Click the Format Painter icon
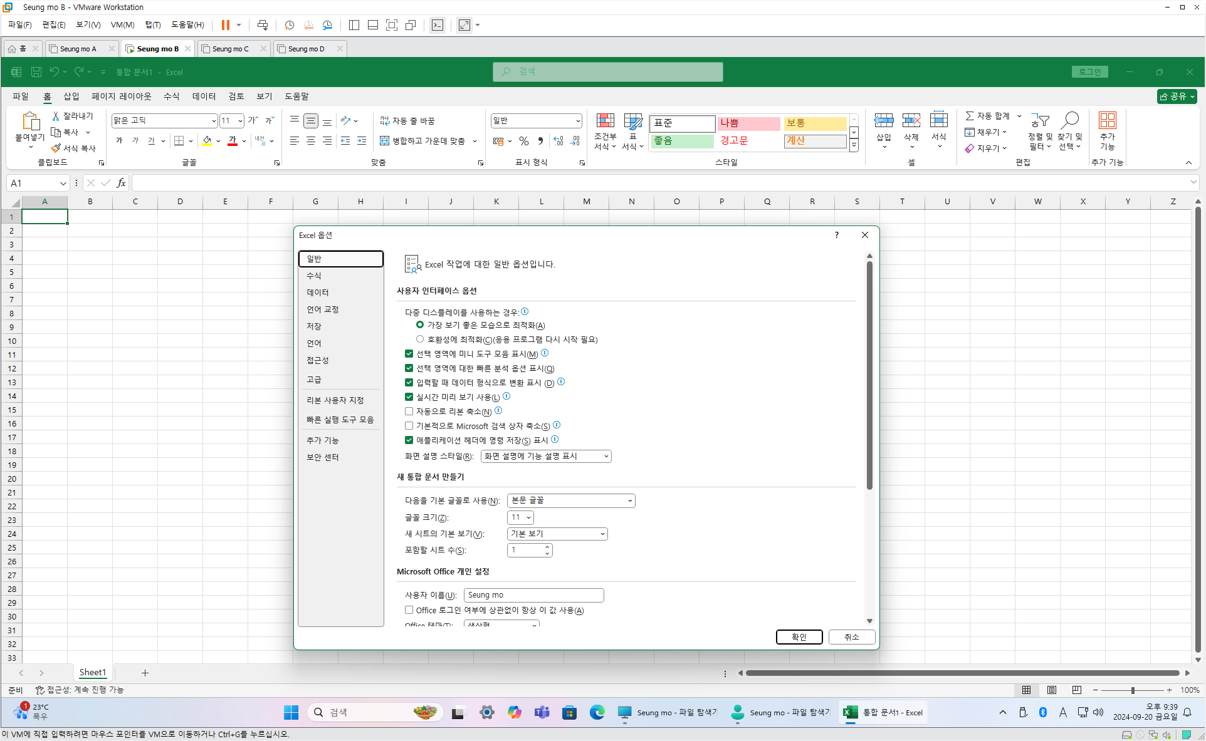The width and height of the screenshot is (1206, 741). 56,148
